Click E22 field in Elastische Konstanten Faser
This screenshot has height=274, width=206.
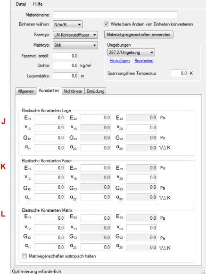point(95,168)
